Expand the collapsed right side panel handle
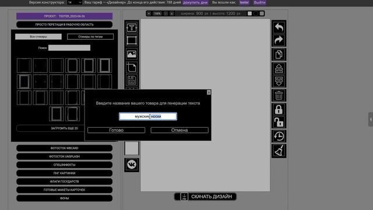 [x=371, y=119]
